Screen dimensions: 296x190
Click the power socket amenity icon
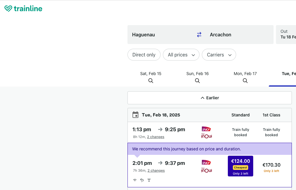142,180
